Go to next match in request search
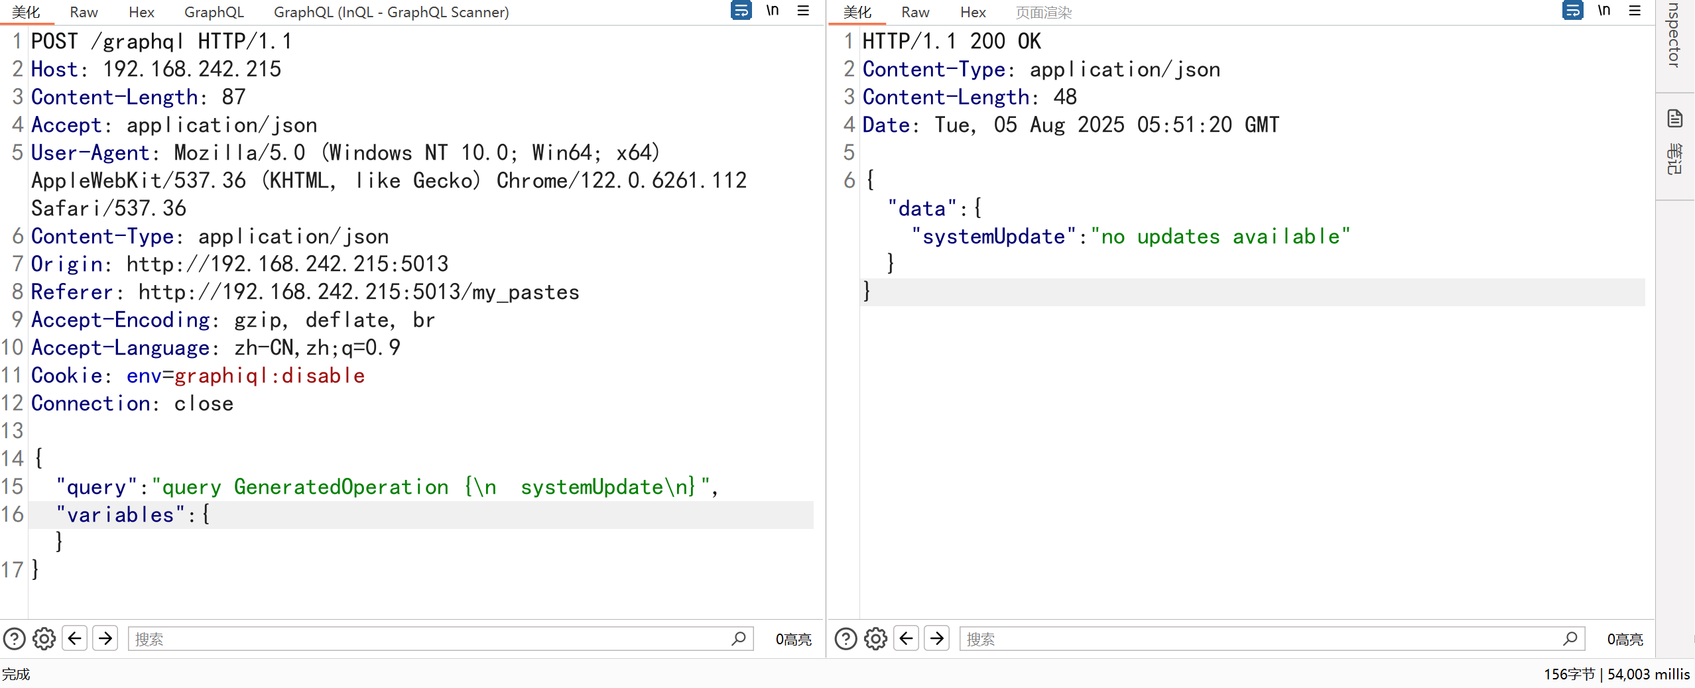1695x688 pixels. click(x=105, y=639)
